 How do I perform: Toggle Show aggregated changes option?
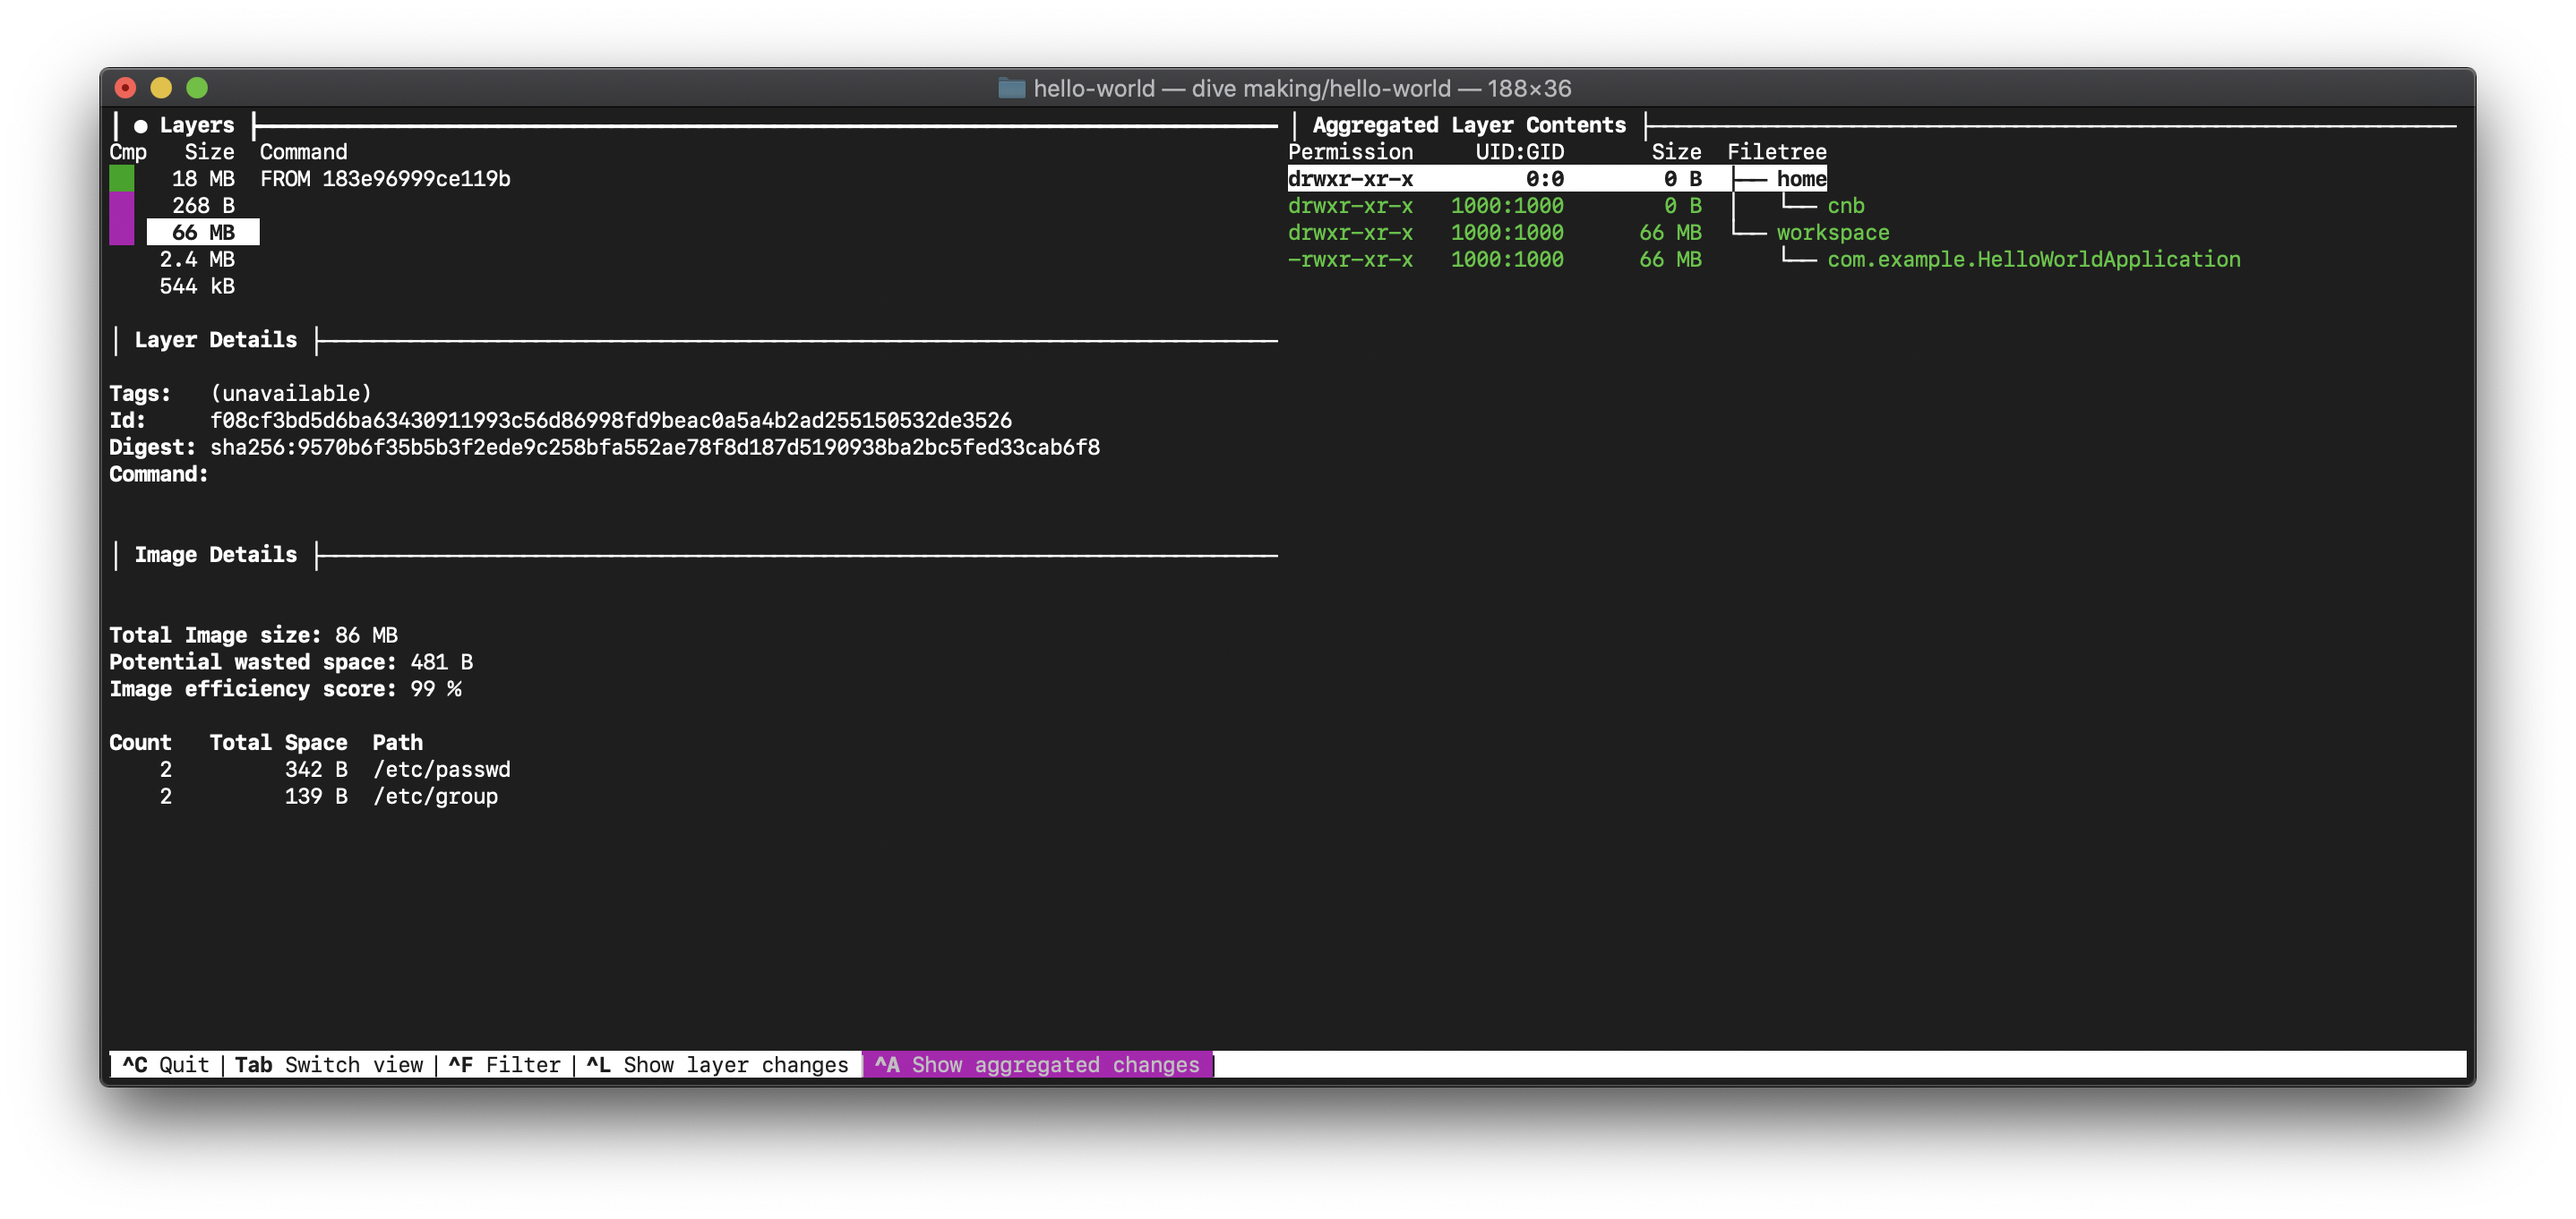(x=1036, y=1065)
